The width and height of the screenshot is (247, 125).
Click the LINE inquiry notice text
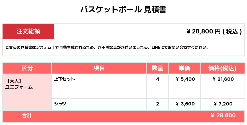[x=107, y=47]
